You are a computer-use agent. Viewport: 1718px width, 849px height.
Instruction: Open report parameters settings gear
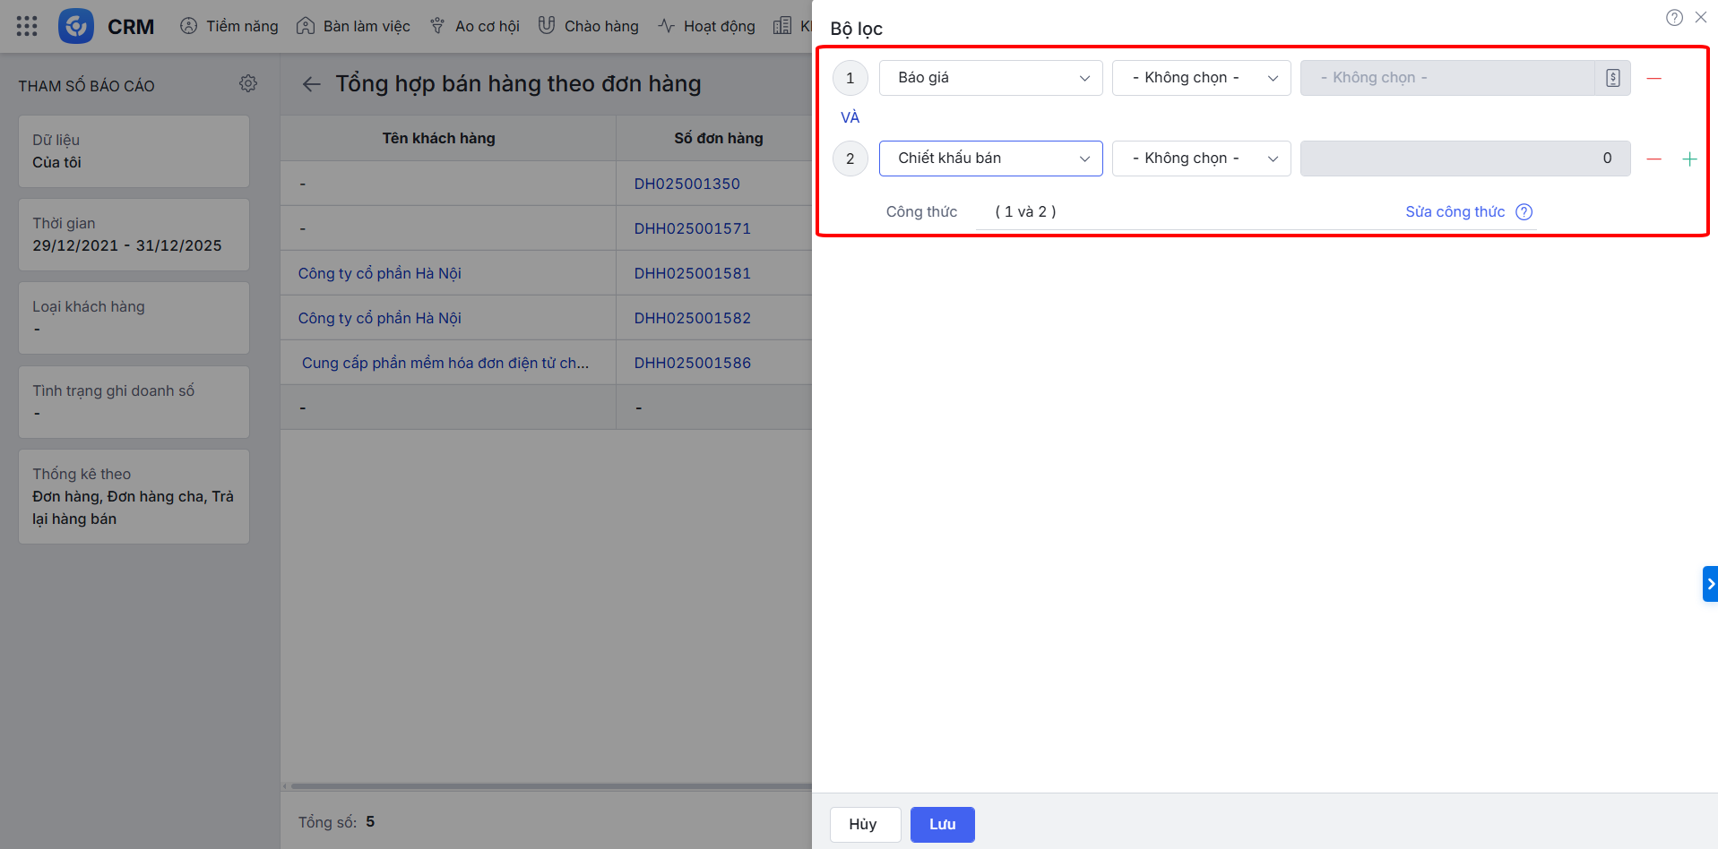point(248,83)
